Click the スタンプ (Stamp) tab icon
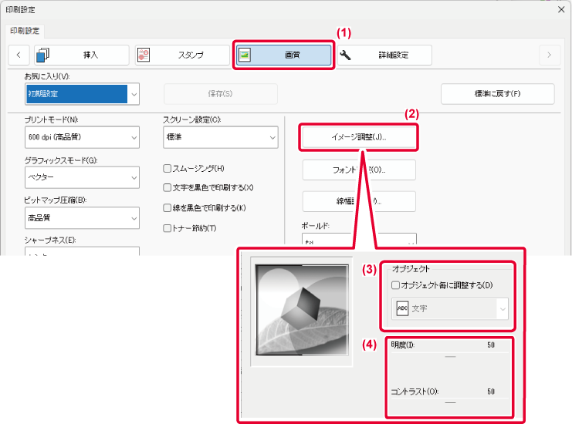Screen dimensions: 572x427 143,55
